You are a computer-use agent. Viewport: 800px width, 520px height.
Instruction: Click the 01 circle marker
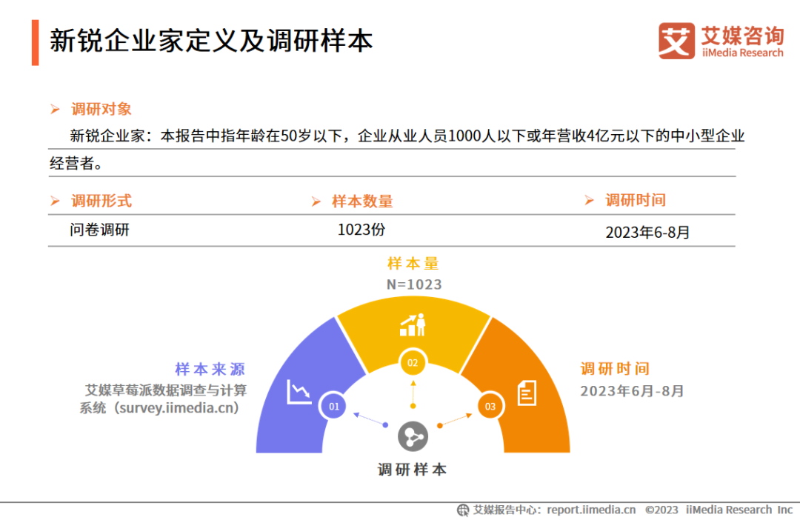click(x=333, y=406)
